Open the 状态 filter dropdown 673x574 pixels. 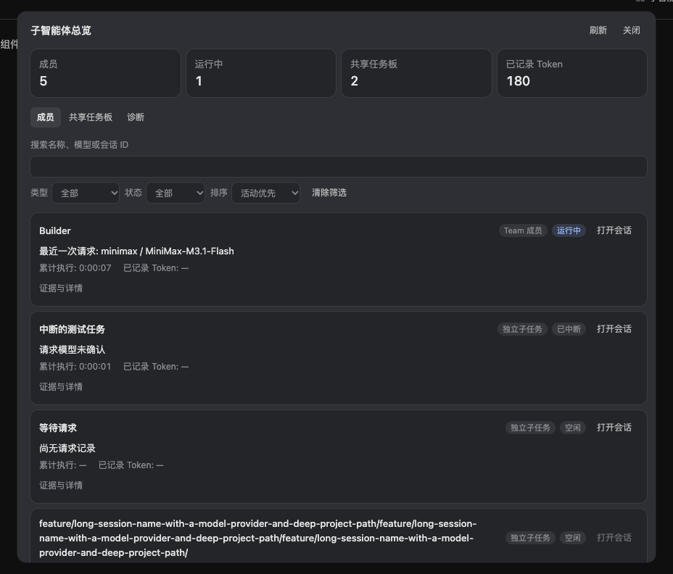(175, 193)
